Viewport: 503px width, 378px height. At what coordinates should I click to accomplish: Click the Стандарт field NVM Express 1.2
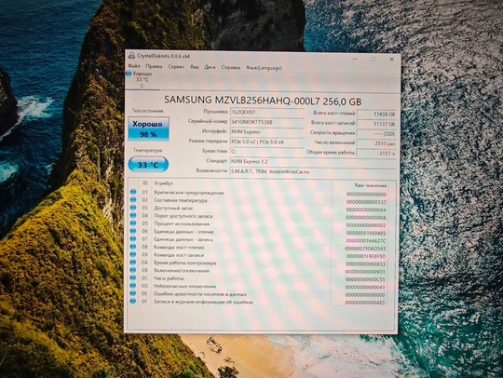[313, 162]
